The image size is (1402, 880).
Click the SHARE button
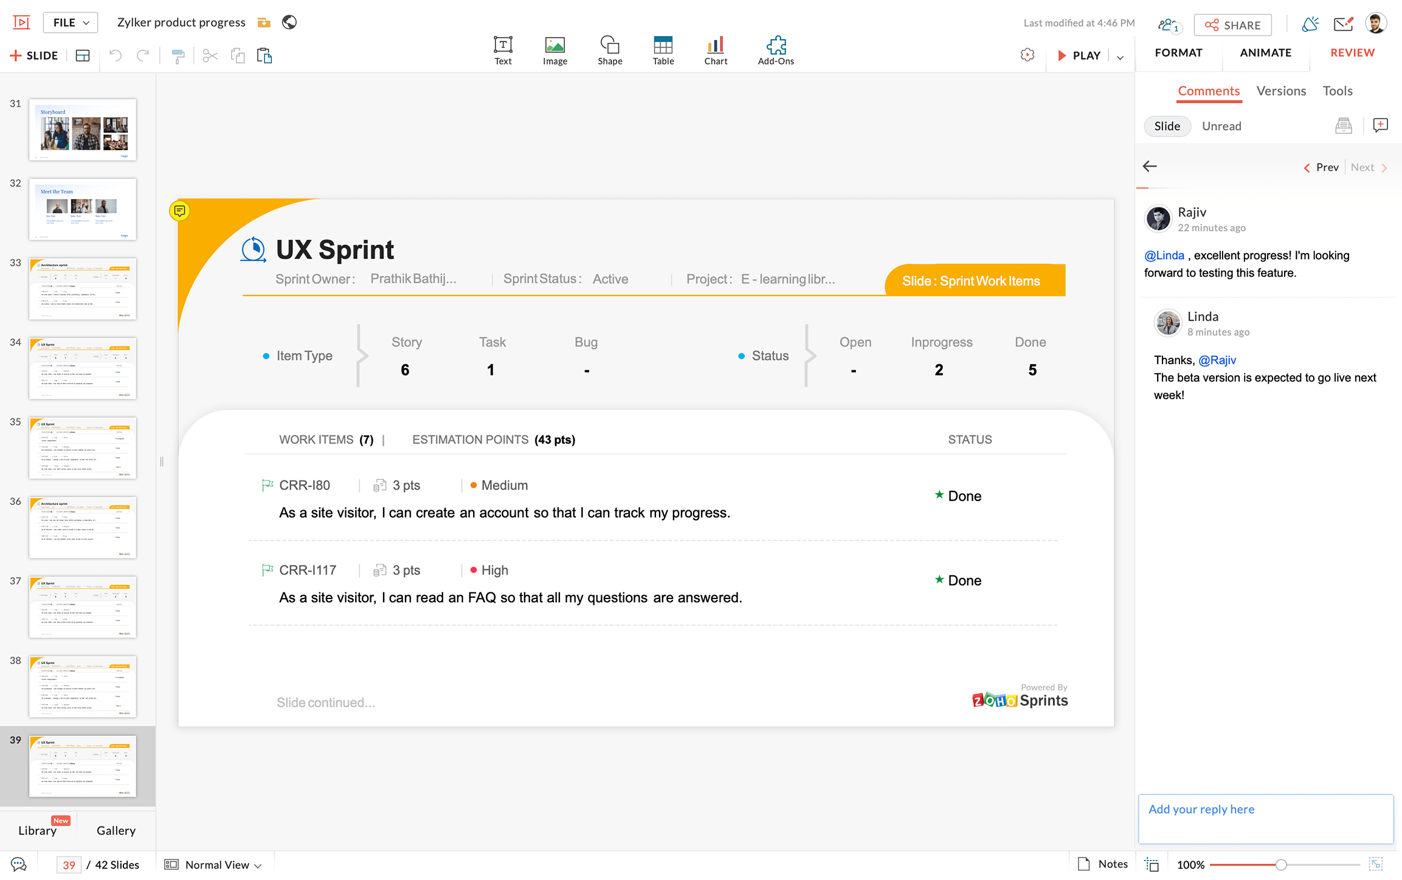point(1232,25)
